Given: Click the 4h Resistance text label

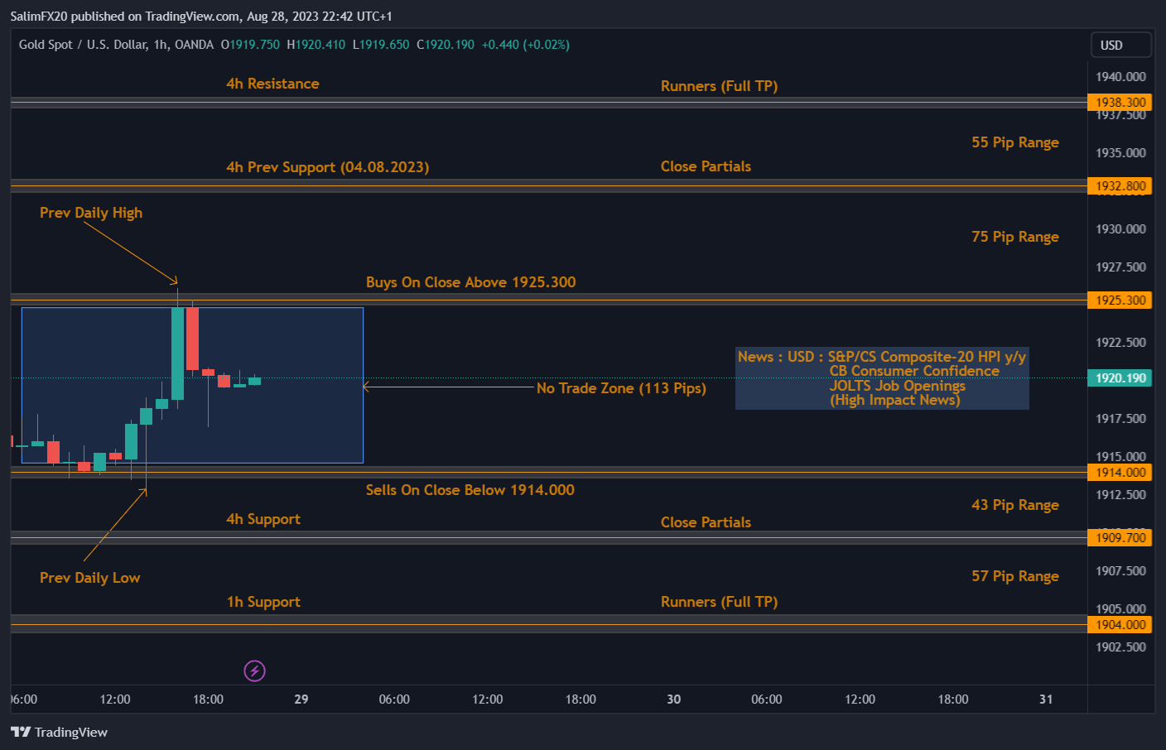Looking at the screenshot, I should coord(272,84).
